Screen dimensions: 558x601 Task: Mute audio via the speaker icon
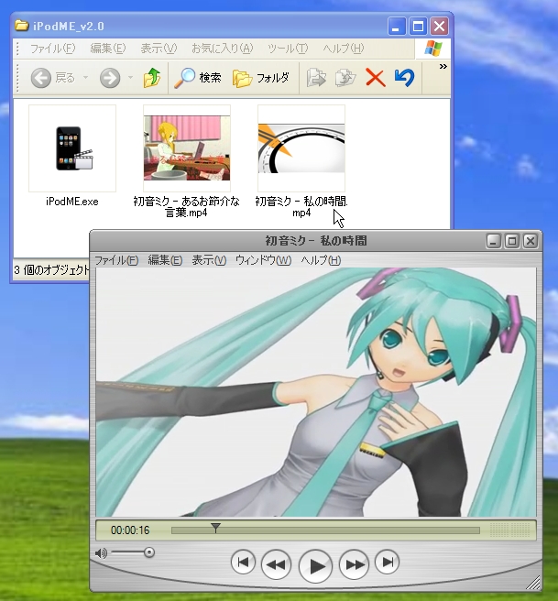click(101, 553)
